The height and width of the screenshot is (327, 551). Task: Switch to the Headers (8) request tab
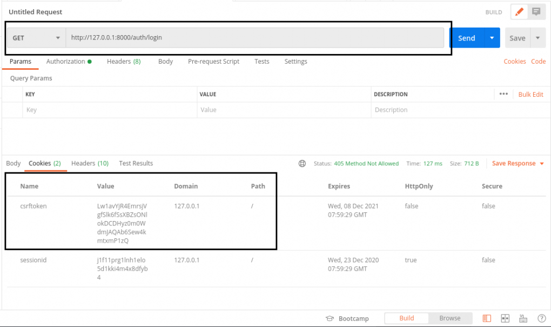tap(124, 61)
